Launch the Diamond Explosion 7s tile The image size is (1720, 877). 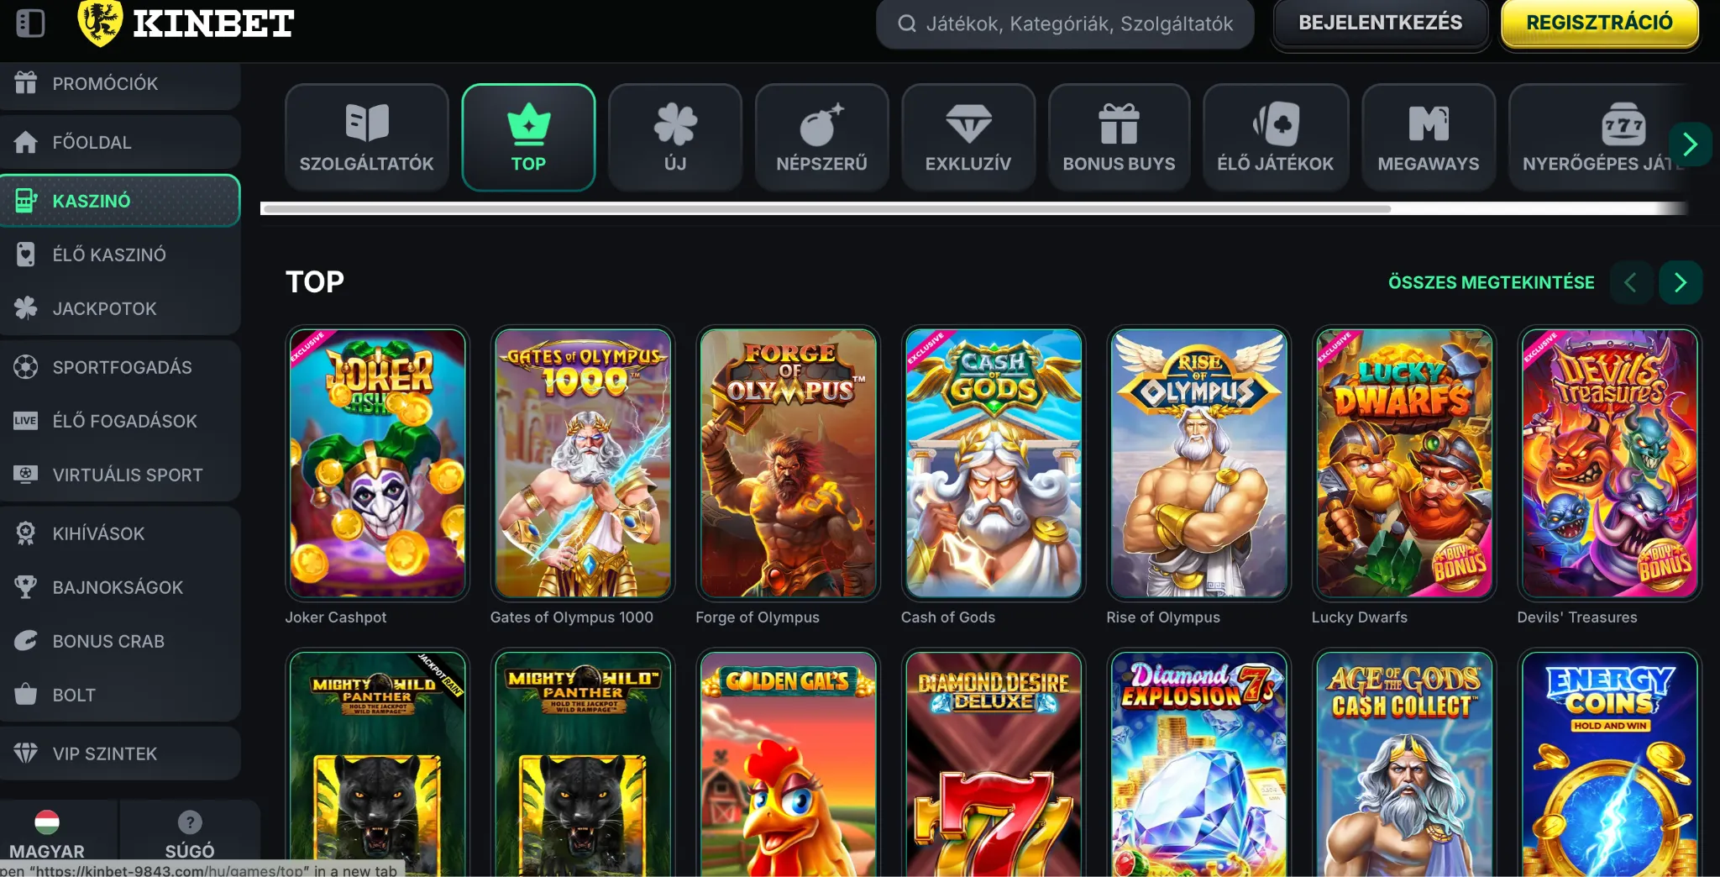(x=1198, y=763)
